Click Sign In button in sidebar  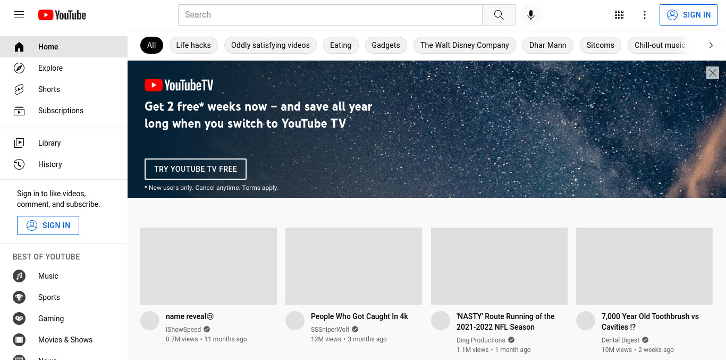tap(48, 225)
